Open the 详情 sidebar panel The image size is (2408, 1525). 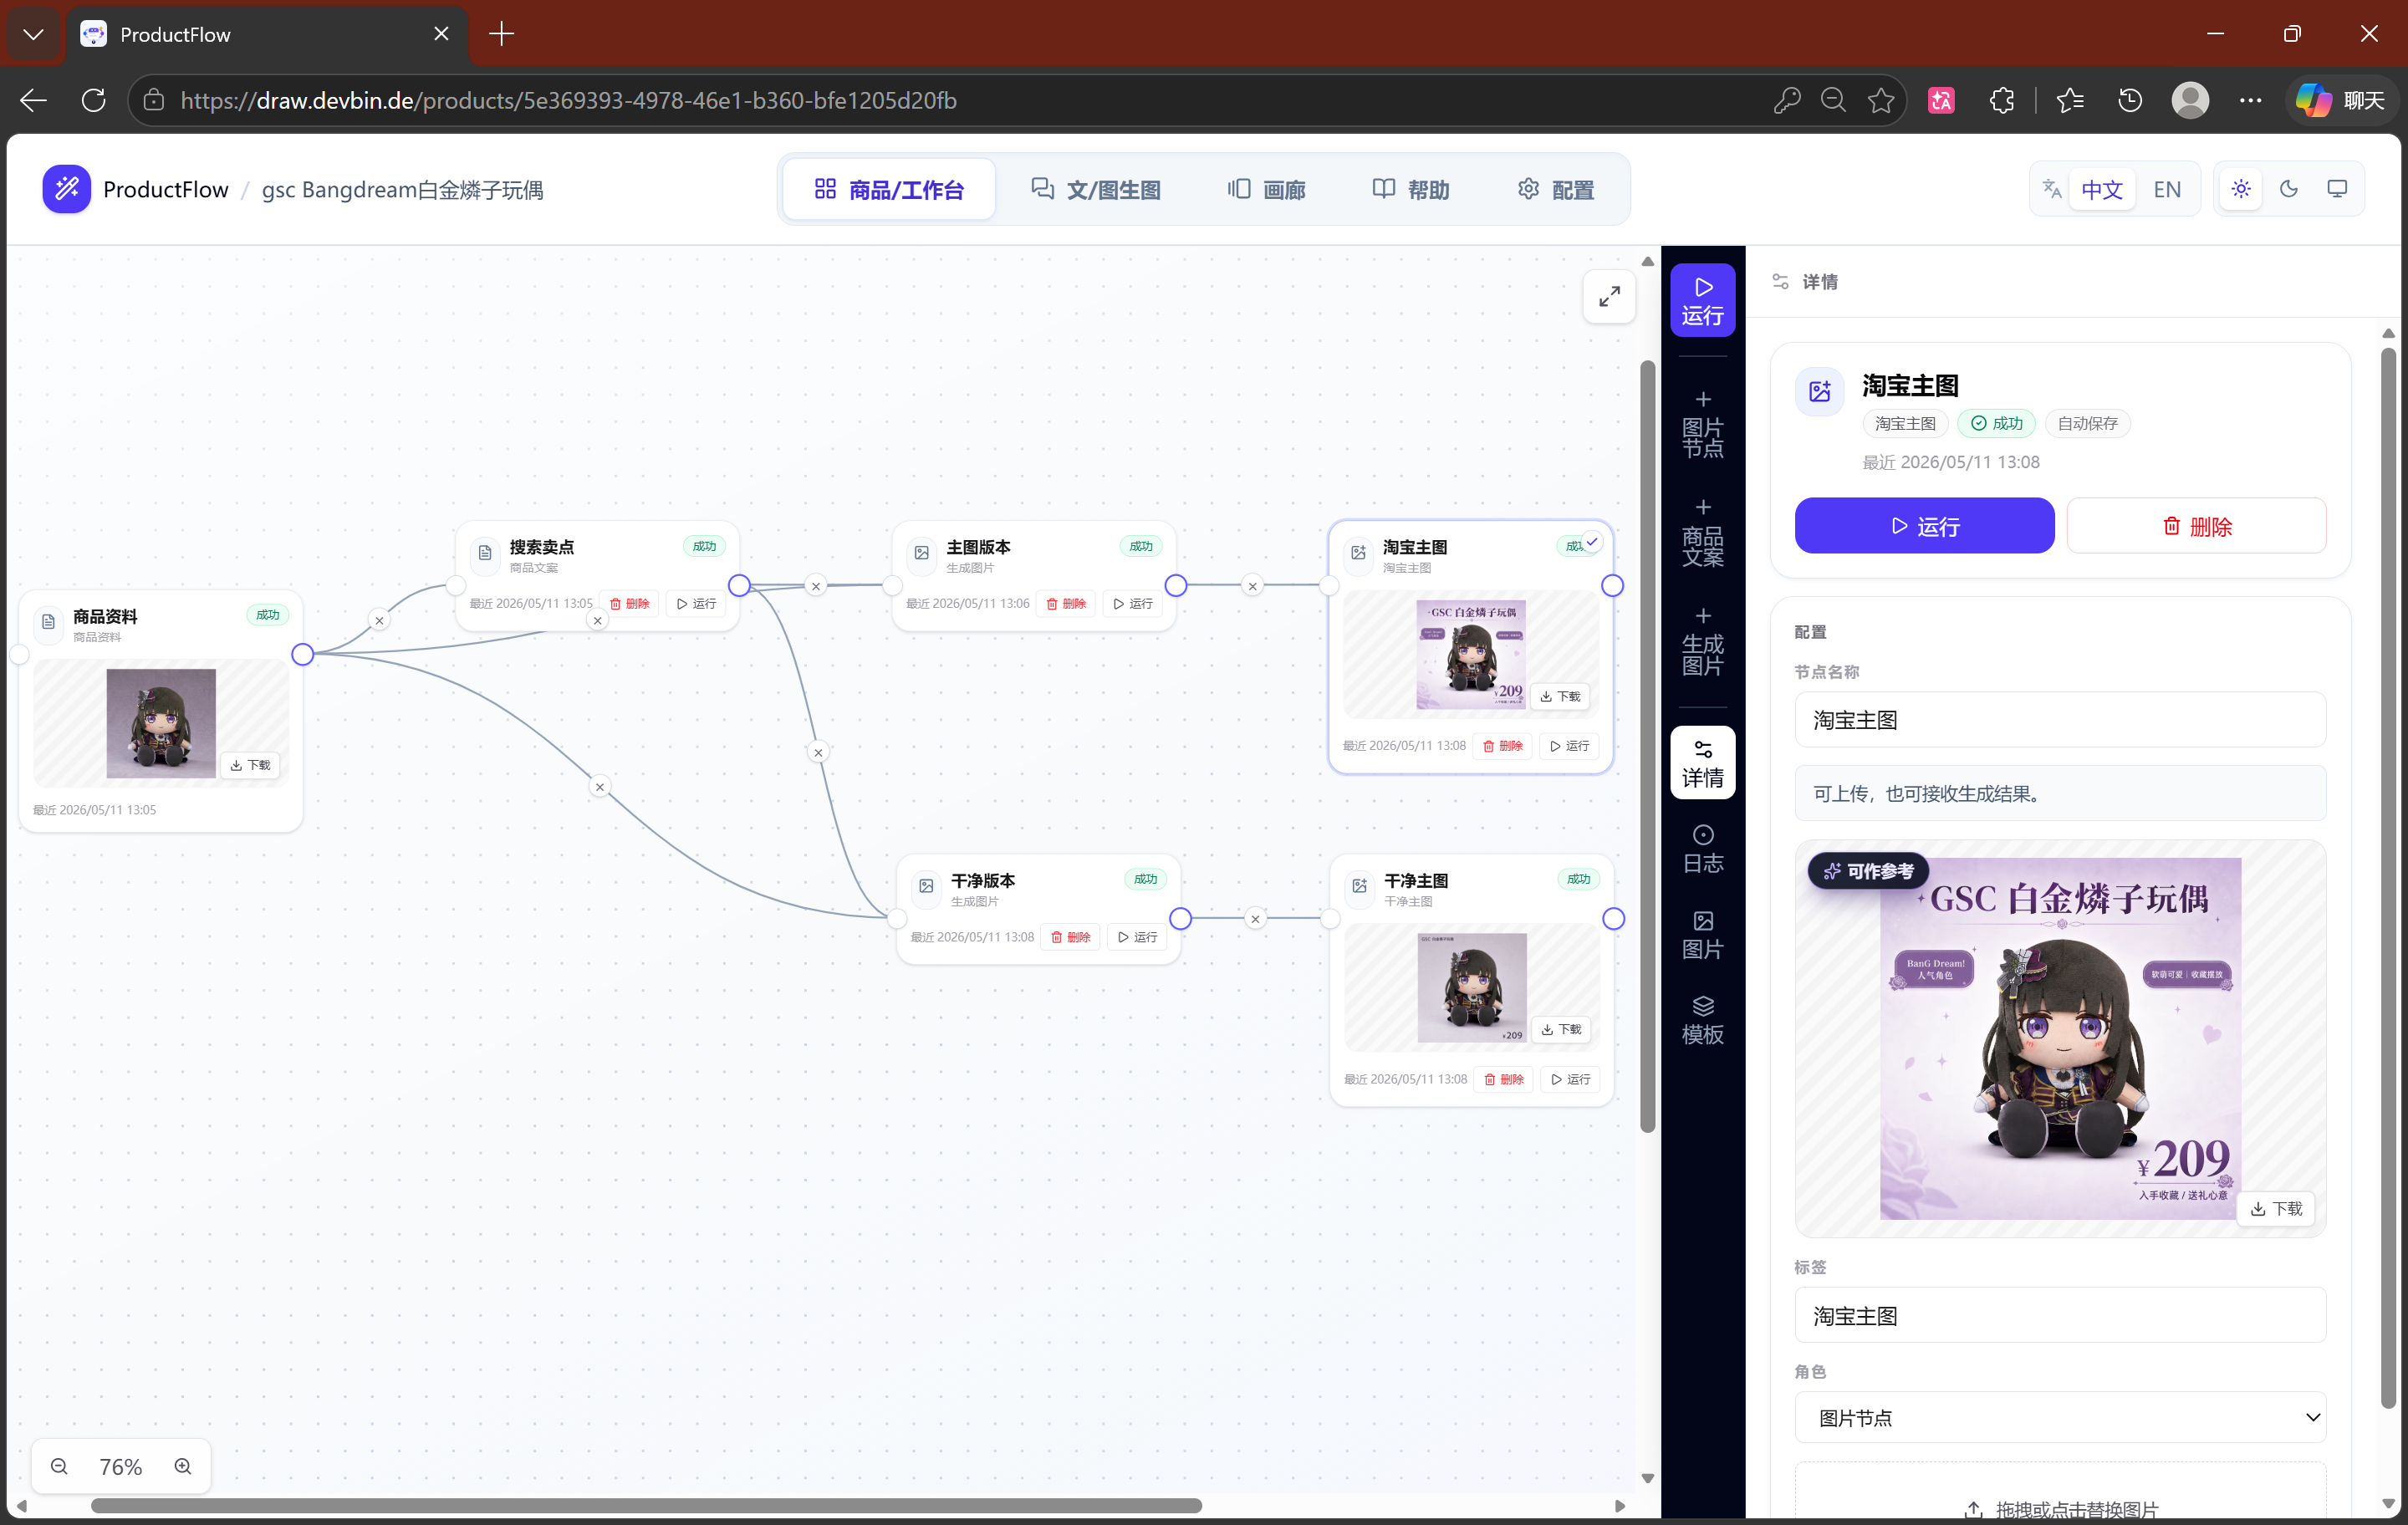1702,763
